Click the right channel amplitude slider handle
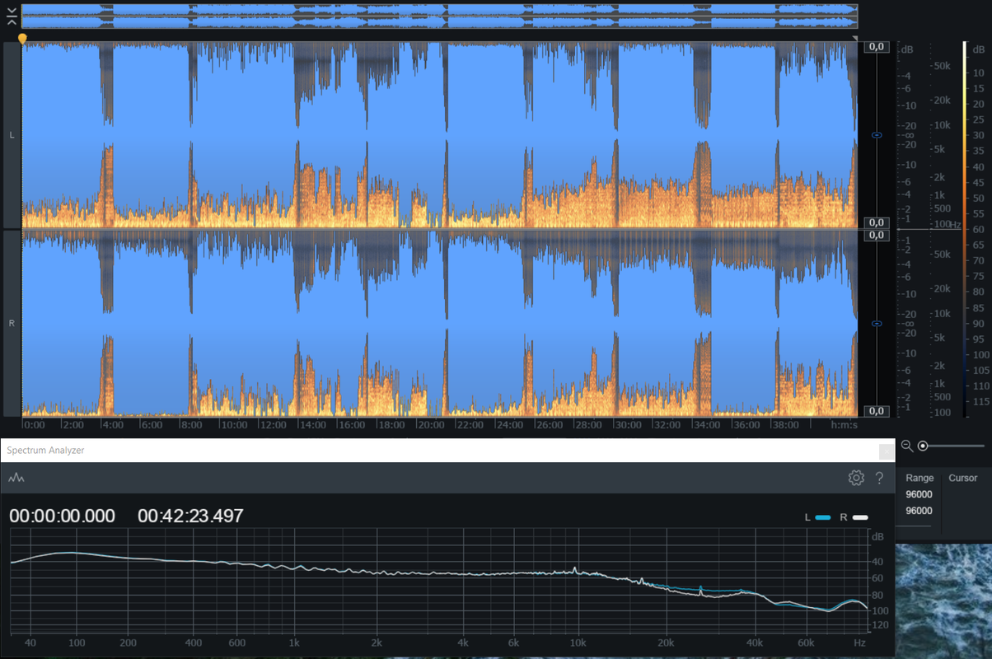The width and height of the screenshot is (992, 659). pyautogui.click(x=877, y=324)
